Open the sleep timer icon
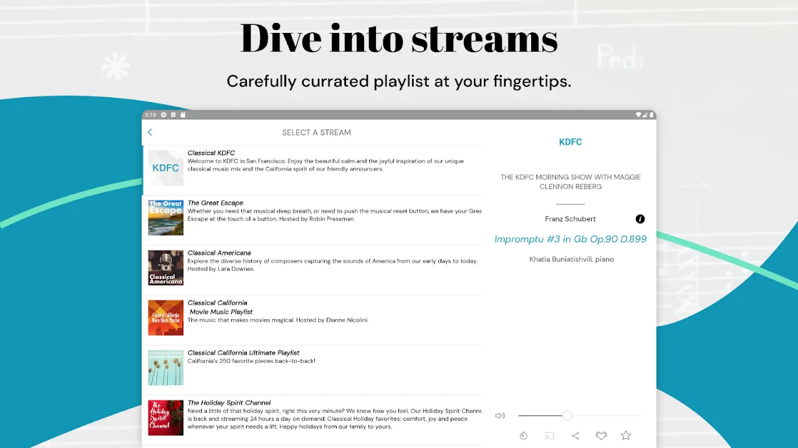The width and height of the screenshot is (798, 448). pos(524,436)
